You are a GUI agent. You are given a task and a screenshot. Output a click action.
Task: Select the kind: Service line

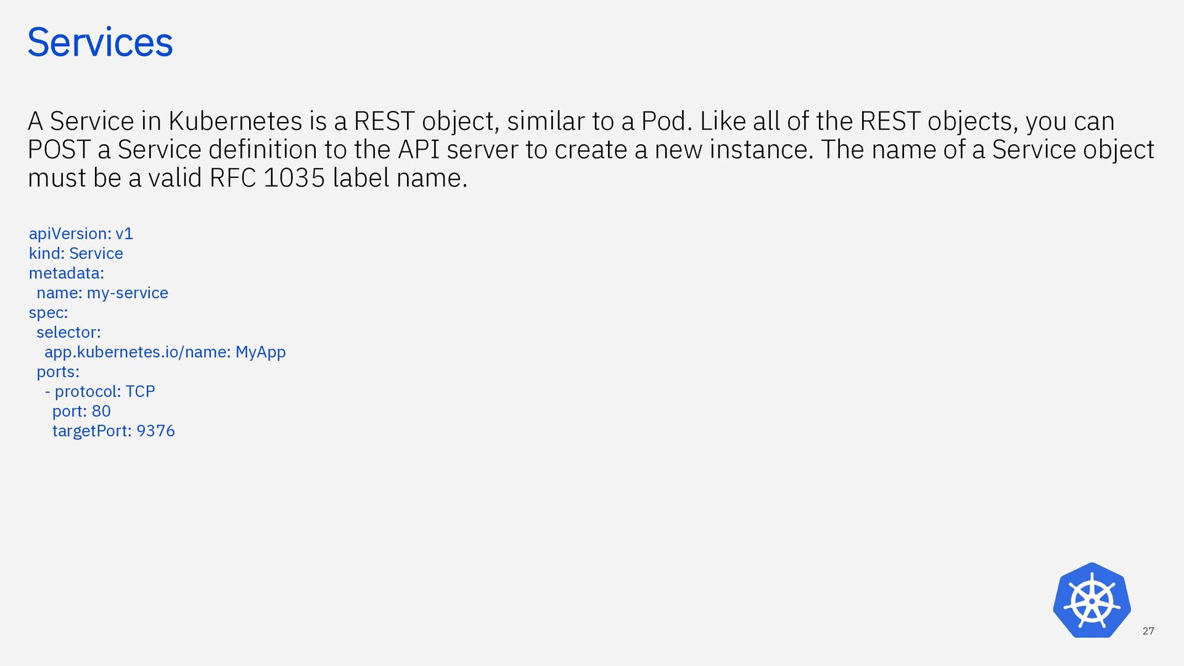(x=76, y=253)
